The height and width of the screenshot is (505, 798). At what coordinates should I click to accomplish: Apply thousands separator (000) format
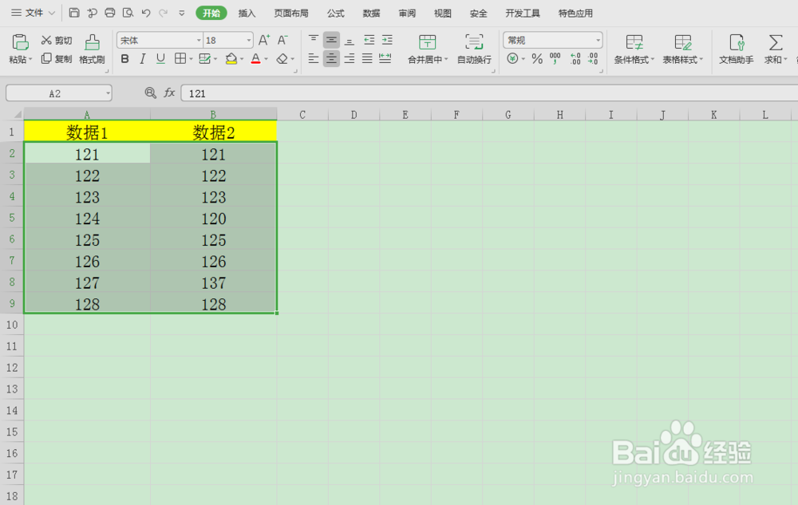[x=555, y=58]
